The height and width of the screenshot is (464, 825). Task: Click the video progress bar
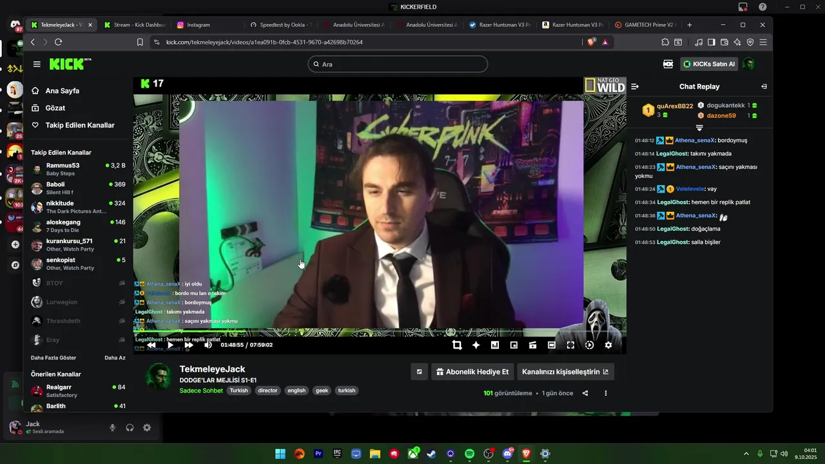[x=380, y=333]
